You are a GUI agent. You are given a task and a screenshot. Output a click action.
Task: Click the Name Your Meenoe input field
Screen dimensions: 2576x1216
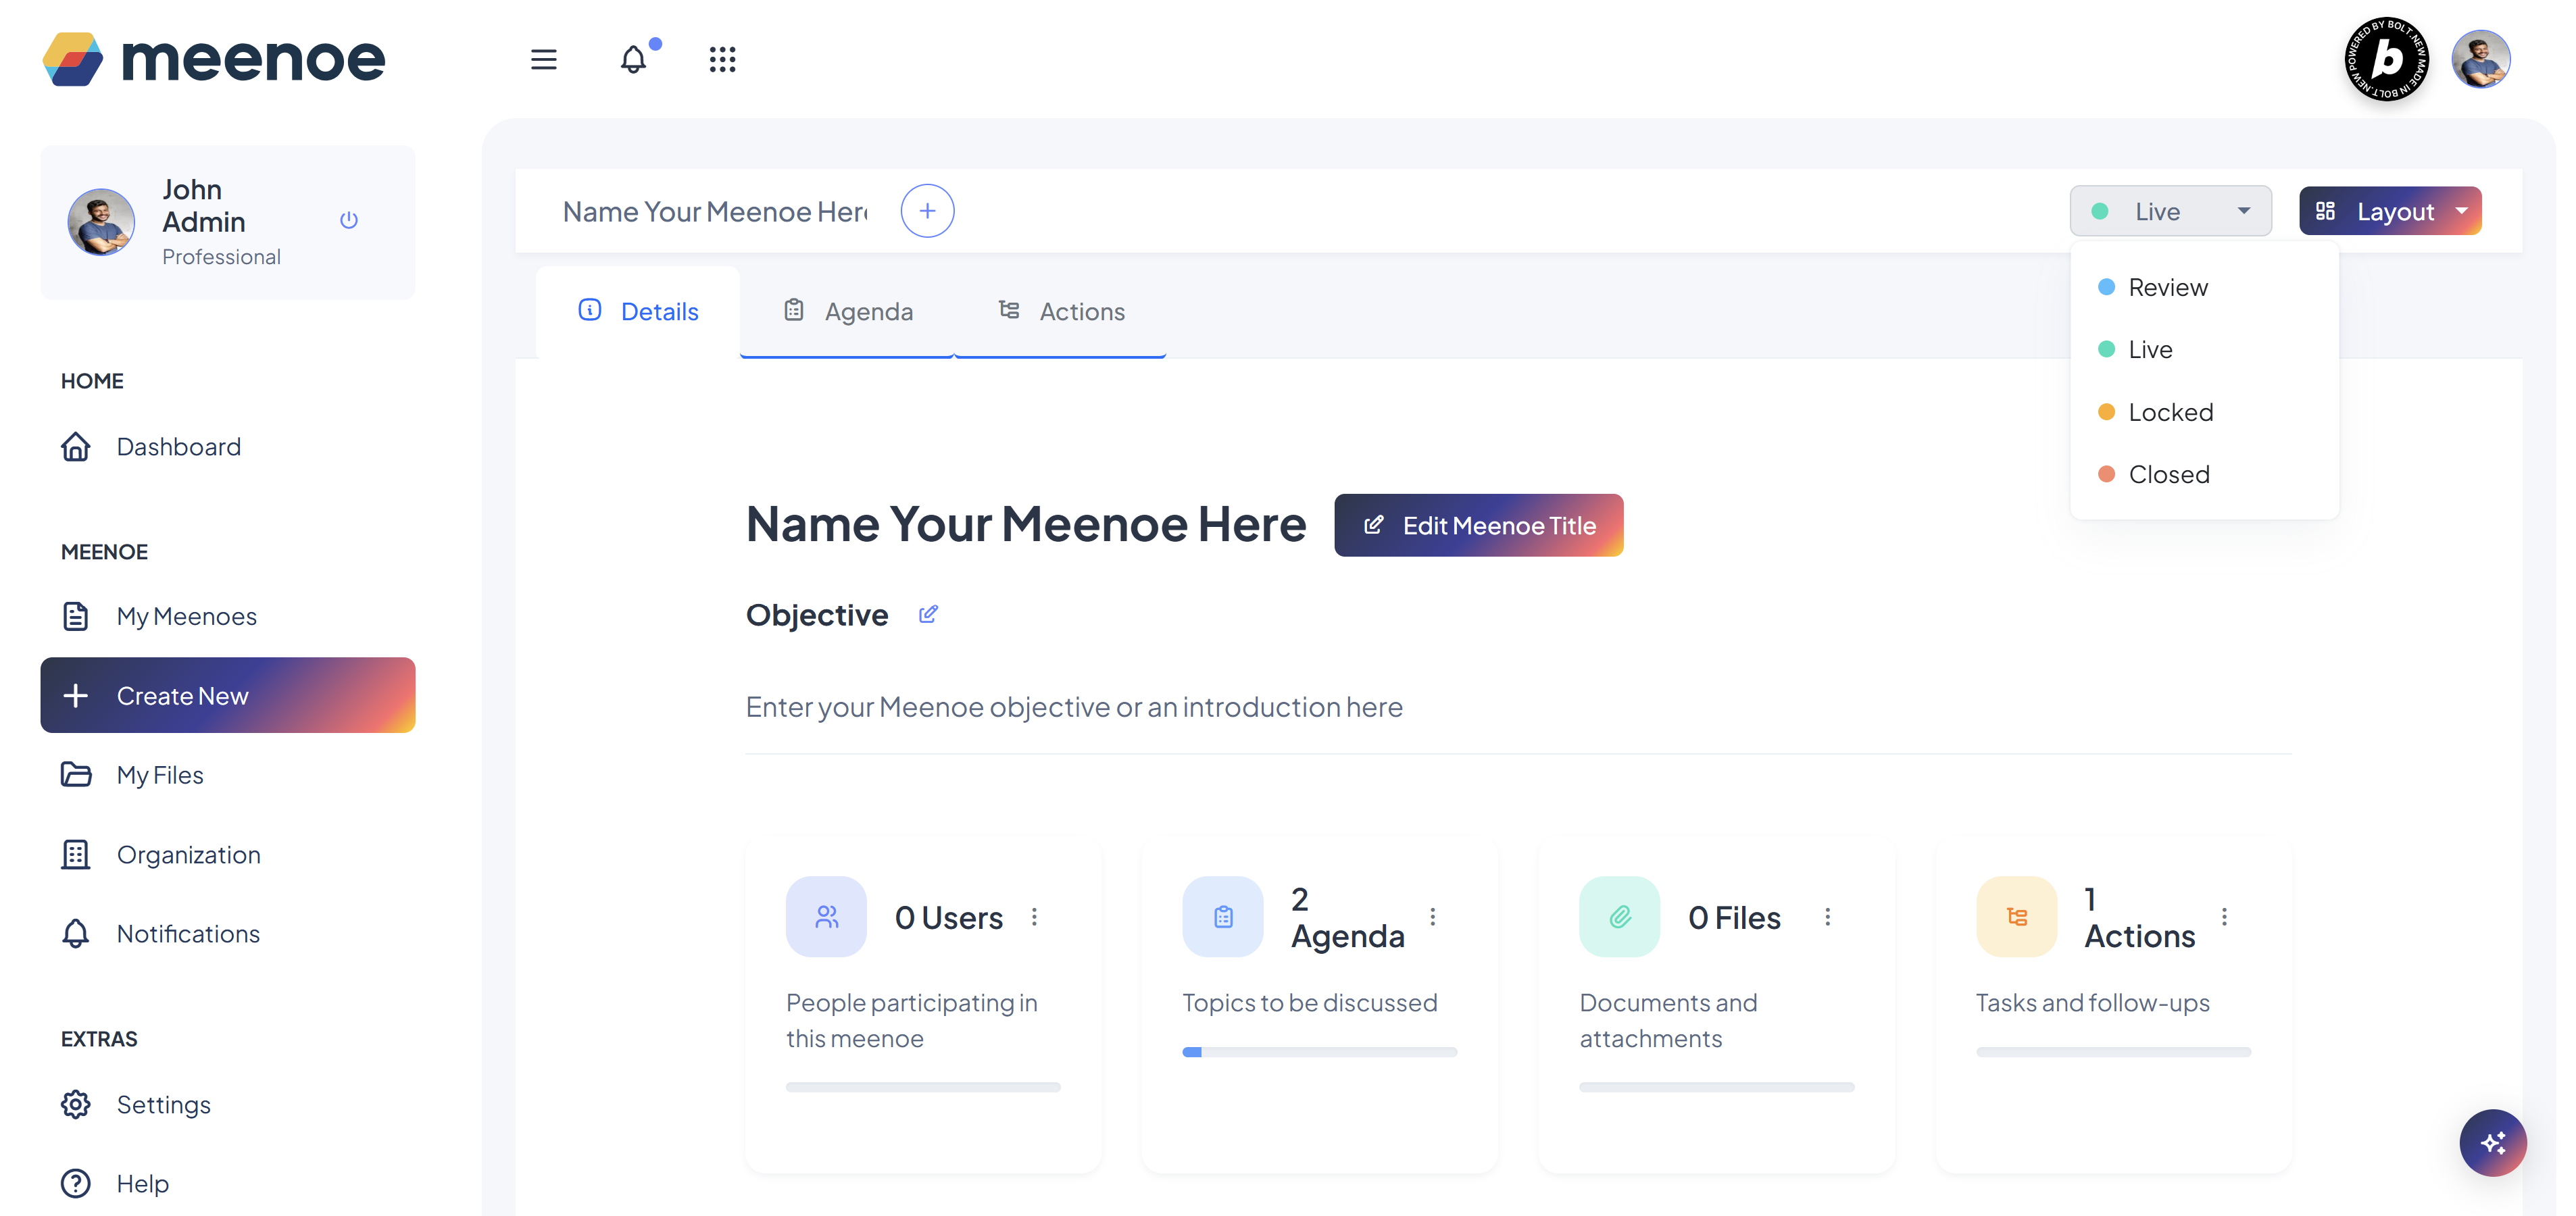coord(714,212)
